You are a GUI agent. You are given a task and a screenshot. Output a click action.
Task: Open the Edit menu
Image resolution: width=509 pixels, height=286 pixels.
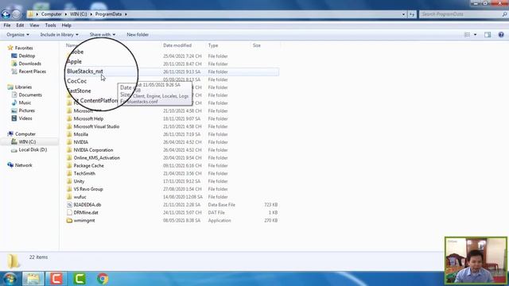point(20,25)
